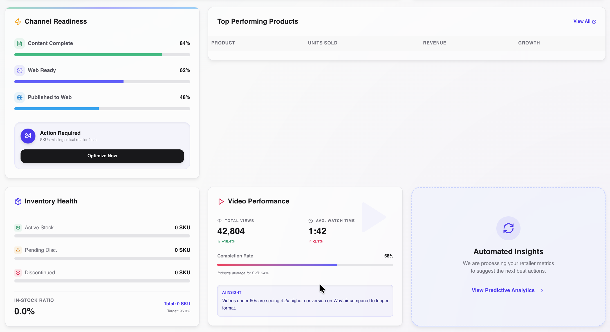Click the 48% Published to Web value
The image size is (610, 332).
tap(185, 97)
